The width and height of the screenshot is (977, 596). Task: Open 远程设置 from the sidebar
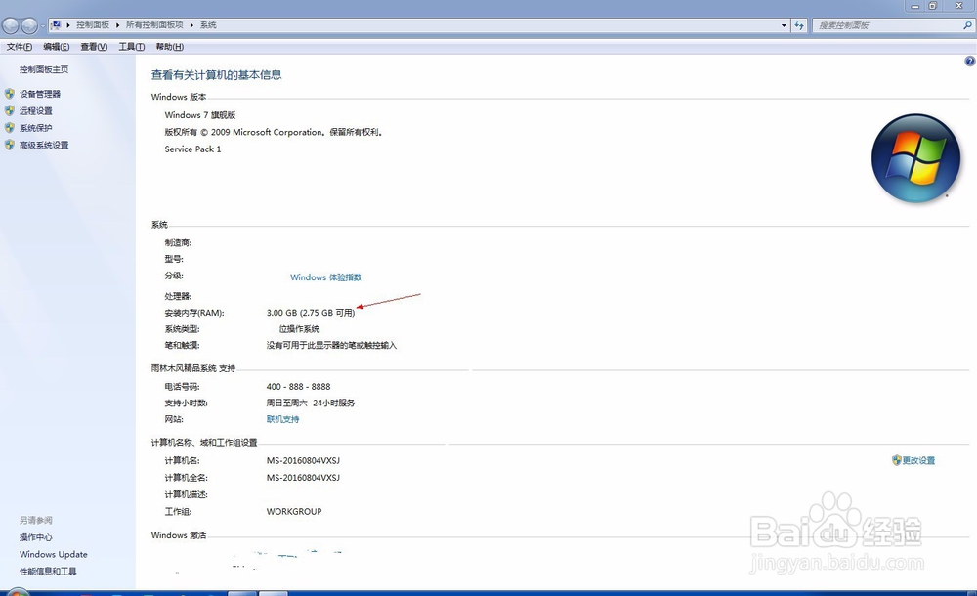click(35, 111)
